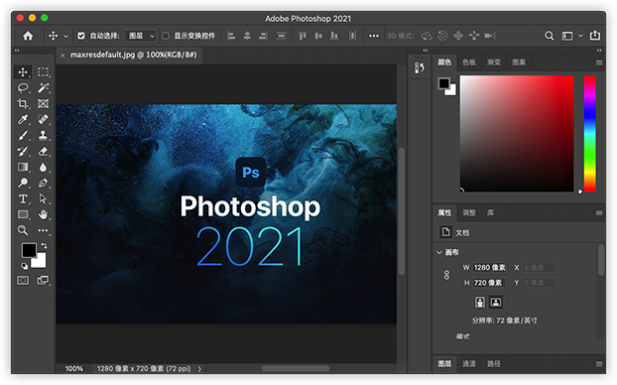Expand the tools panel double arrow
The height and width of the screenshot is (385, 617).
coord(17,50)
